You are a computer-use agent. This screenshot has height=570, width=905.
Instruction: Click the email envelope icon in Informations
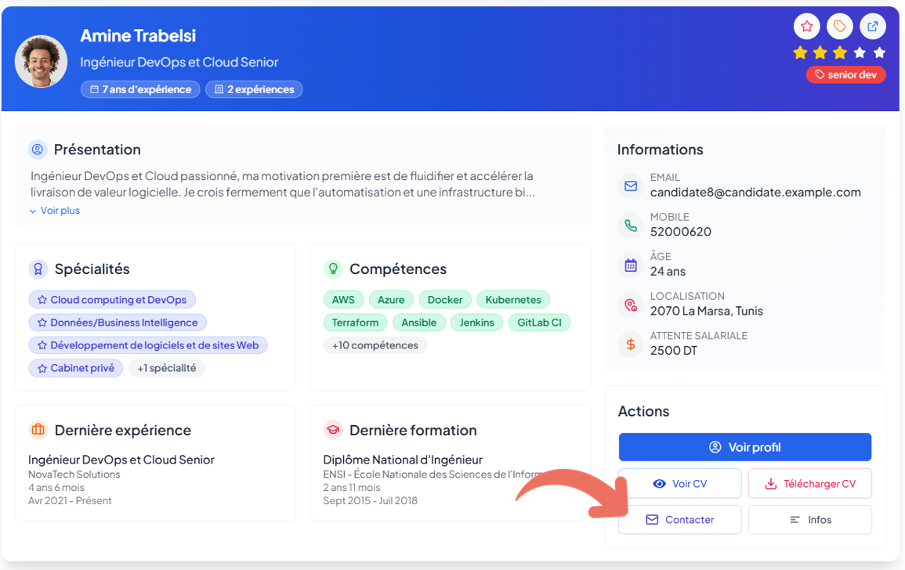click(x=631, y=186)
